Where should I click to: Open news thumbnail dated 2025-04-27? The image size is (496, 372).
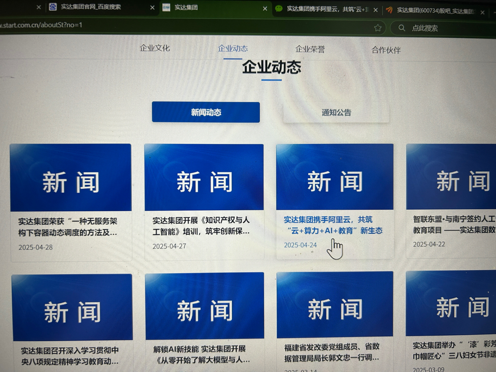pyautogui.click(x=204, y=177)
